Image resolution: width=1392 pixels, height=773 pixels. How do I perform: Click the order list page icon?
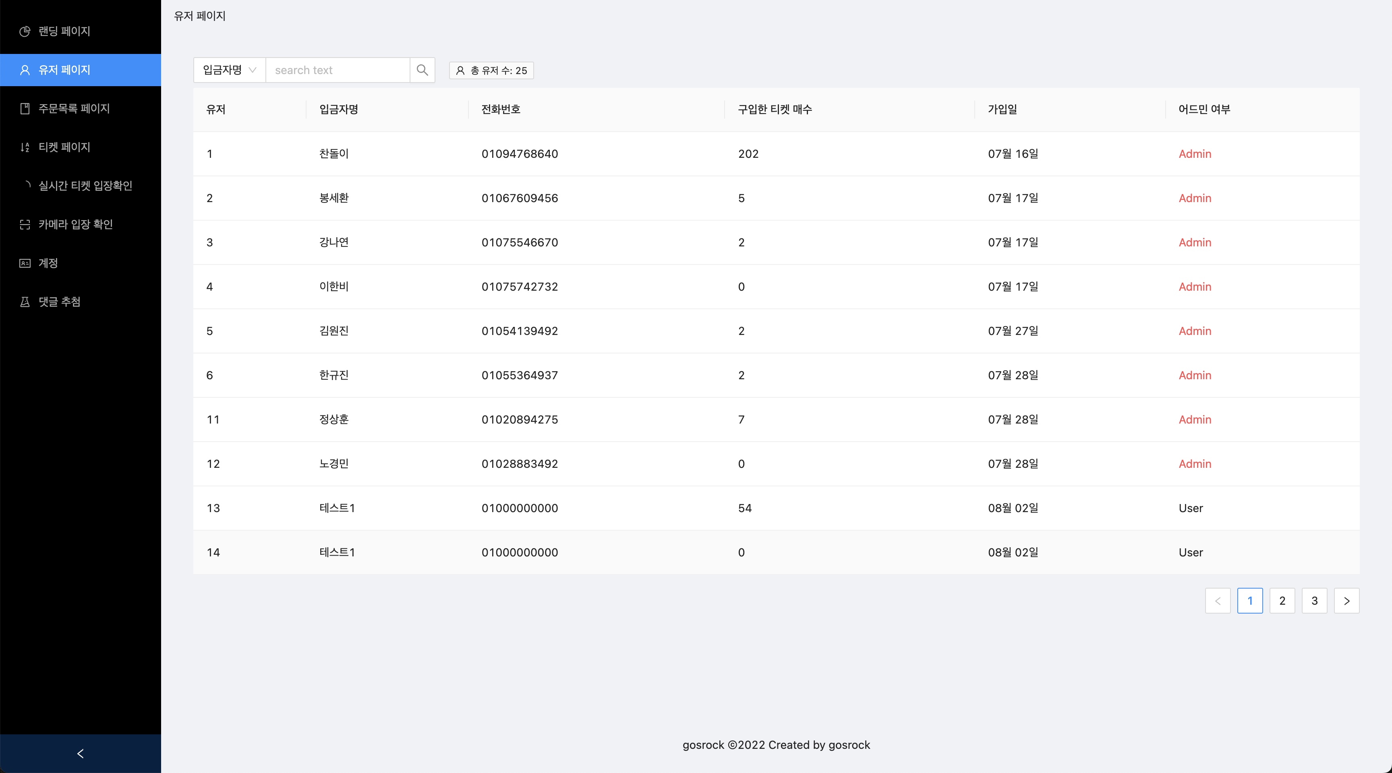(x=25, y=109)
